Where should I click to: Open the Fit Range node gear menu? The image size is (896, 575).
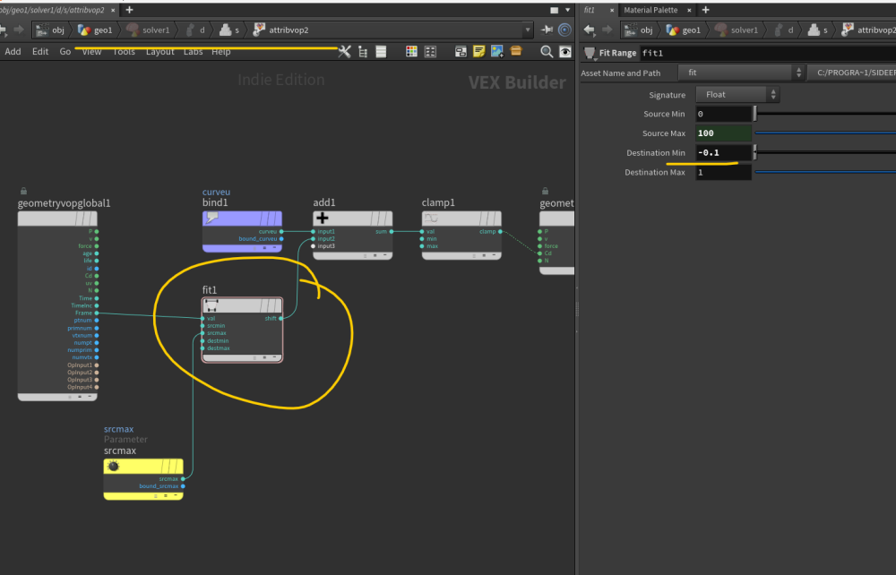tap(590, 53)
